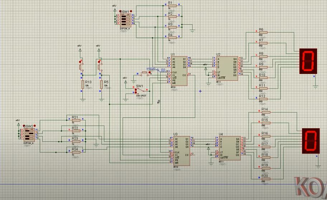Select resistor R7

[263, 43]
